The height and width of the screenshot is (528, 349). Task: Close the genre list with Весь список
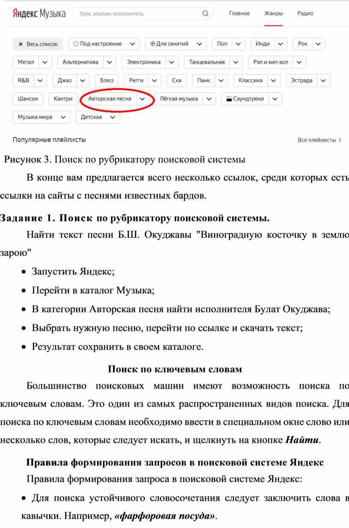38,44
